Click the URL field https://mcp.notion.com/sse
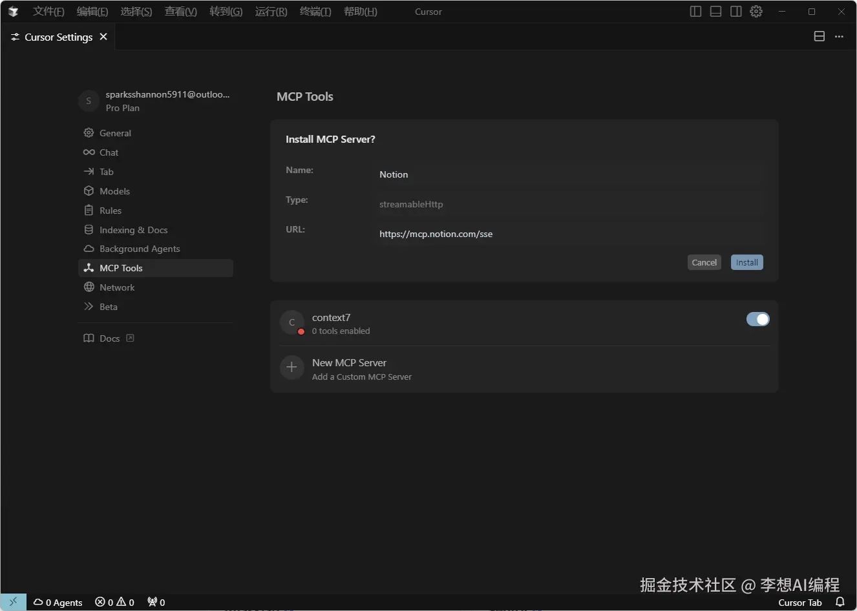 (569, 234)
